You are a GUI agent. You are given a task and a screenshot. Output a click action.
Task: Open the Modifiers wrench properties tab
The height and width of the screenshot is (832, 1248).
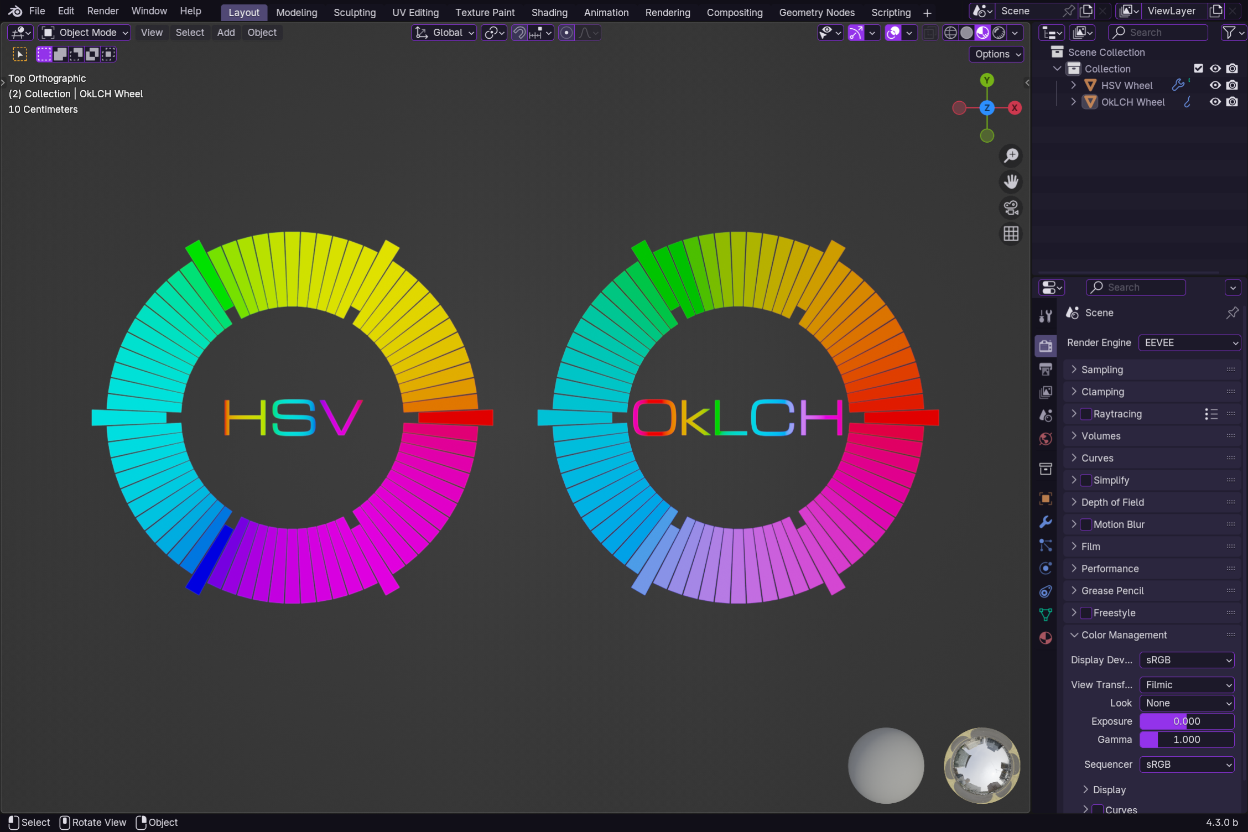[x=1045, y=522]
